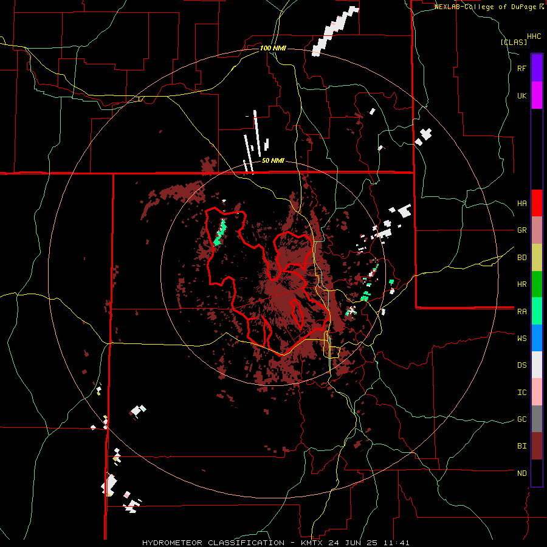Pick the RA mint green legend swatch
The width and height of the screenshot is (547, 547).
pyautogui.click(x=537, y=311)
